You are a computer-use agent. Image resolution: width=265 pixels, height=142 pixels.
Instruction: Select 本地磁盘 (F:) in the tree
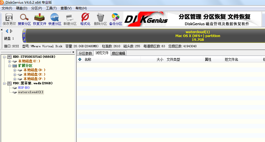(34, 79)
